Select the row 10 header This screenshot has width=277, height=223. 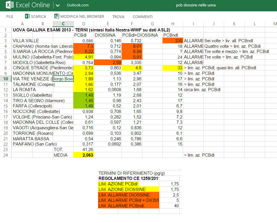pos(6,79)
